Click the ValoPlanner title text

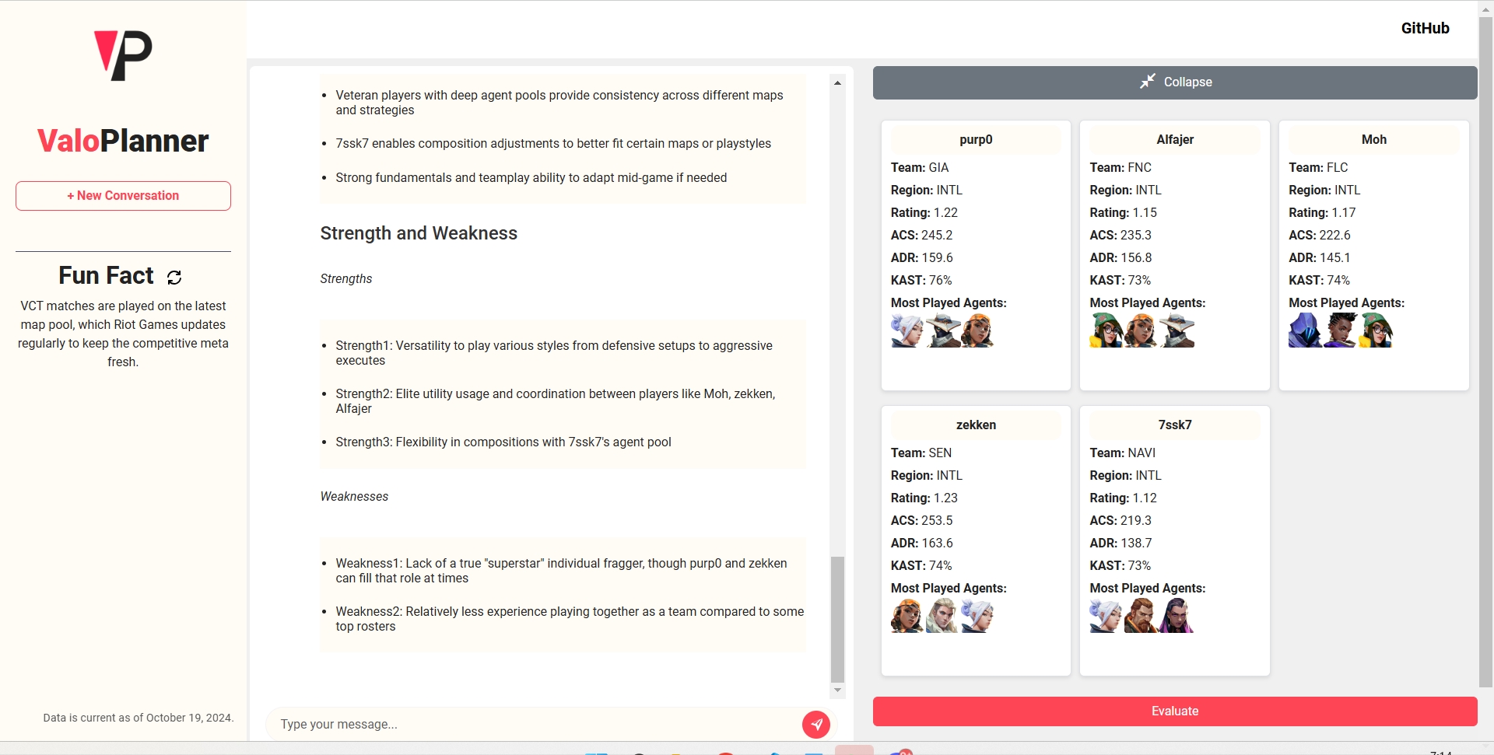point(123,141)
